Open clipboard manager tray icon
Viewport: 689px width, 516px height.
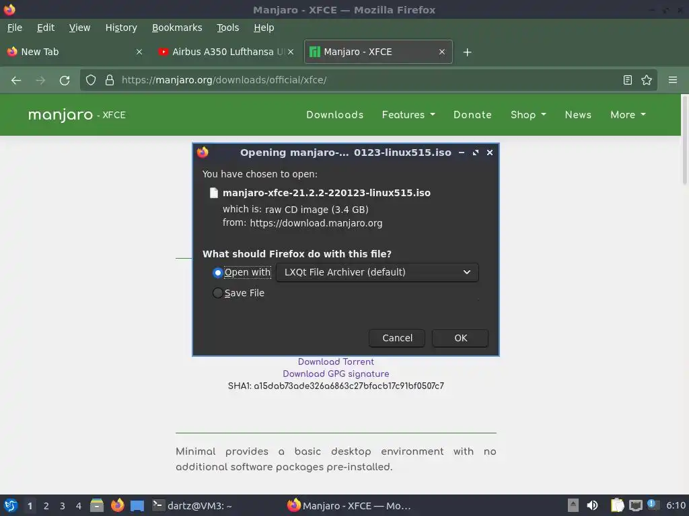pyautogui.click(x=618, y=505)
